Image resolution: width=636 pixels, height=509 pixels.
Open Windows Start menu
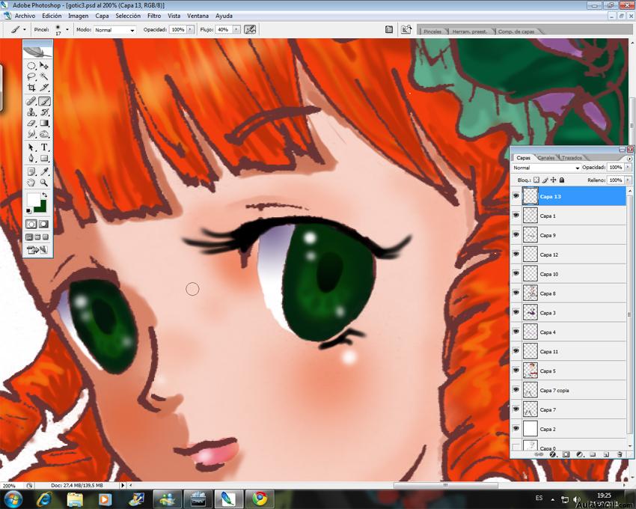(12, 499)
